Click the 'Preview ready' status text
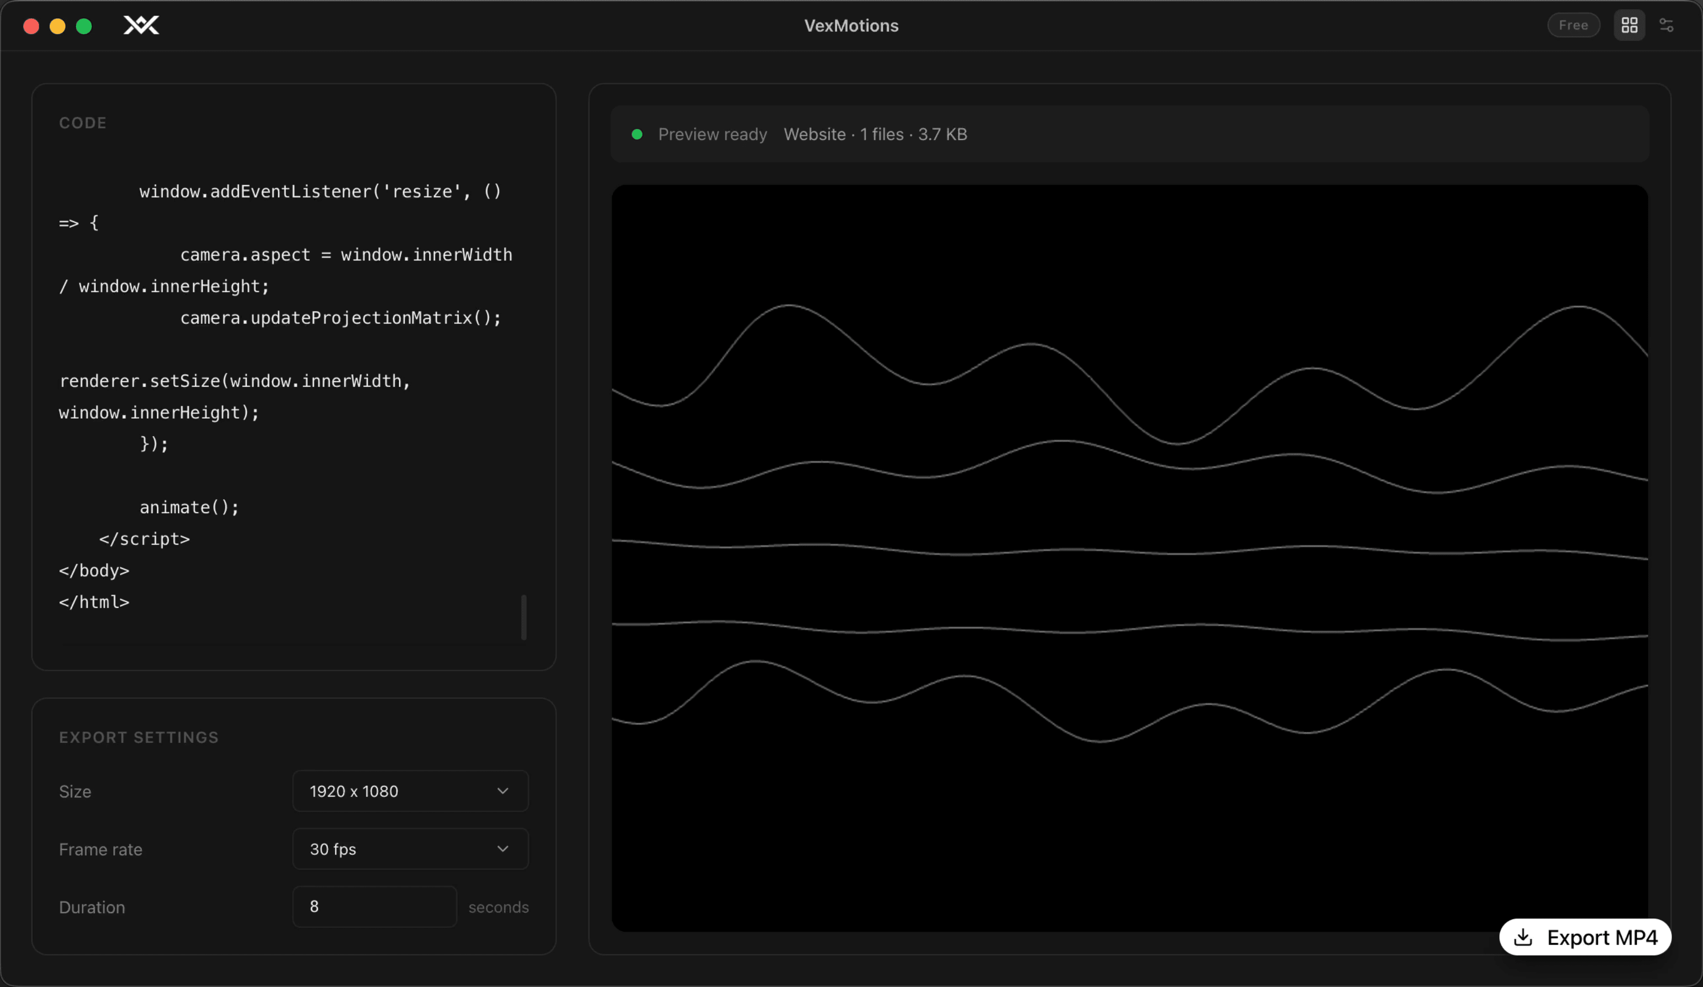Screen dimensions: 1703x987 [x=712, y=134]
